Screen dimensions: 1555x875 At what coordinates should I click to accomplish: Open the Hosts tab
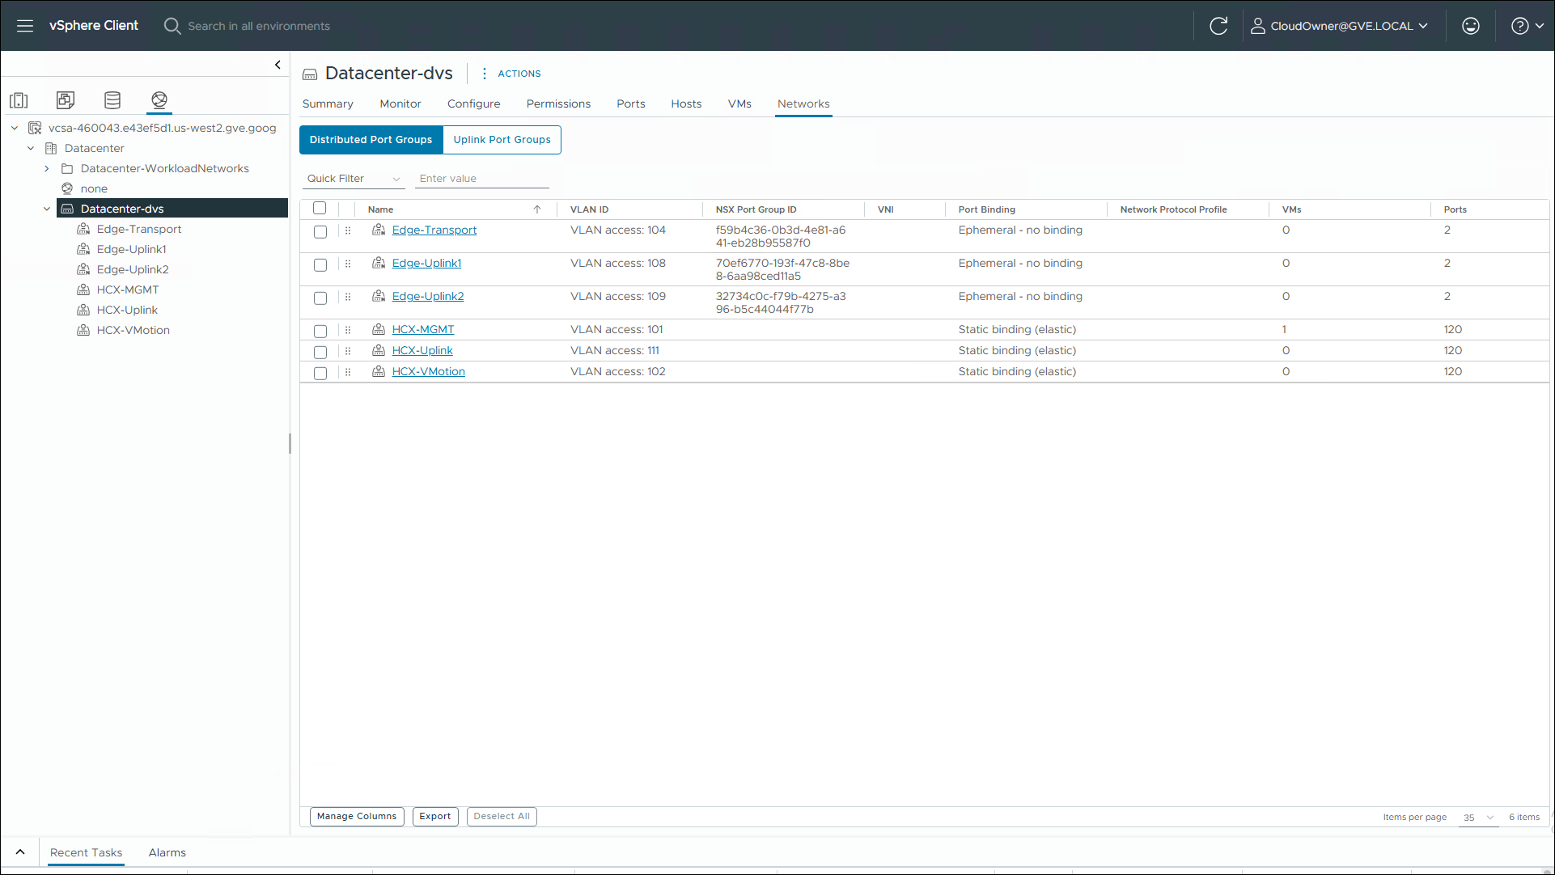[x=686, y=104]
